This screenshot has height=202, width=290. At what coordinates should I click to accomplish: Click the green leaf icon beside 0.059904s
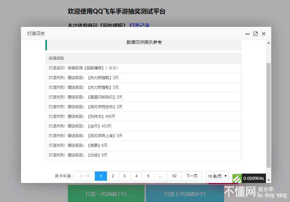(x=237, y=179)
